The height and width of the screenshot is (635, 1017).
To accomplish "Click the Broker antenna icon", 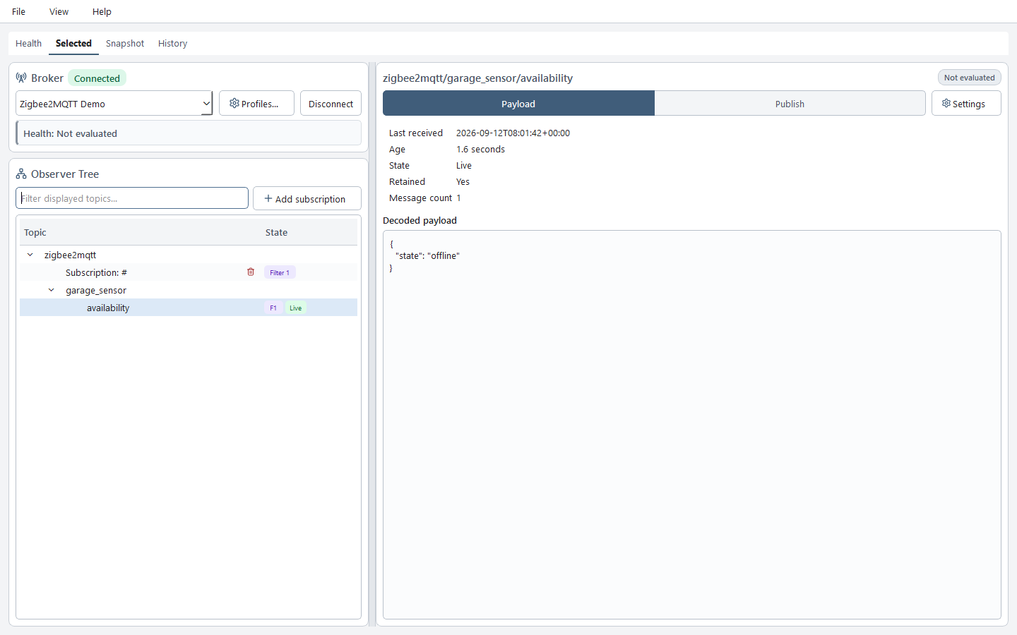I will pyautogui.click(x=21, y=78).
